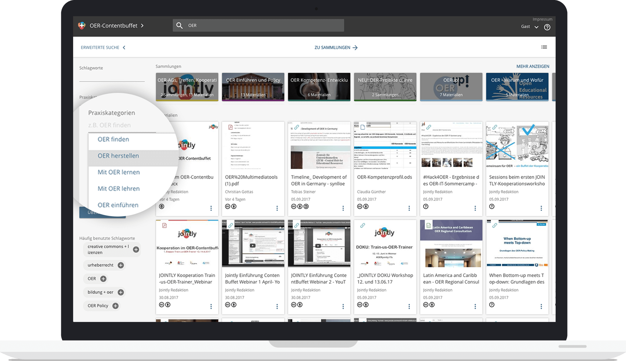Select 'OER herstellen' from category list
This screenshot has height=361, width=626.
click(118, 156)
